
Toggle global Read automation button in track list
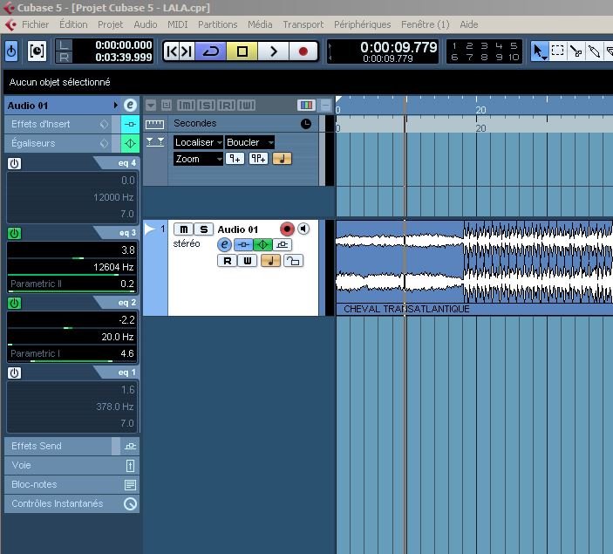(x=227, y=105)
